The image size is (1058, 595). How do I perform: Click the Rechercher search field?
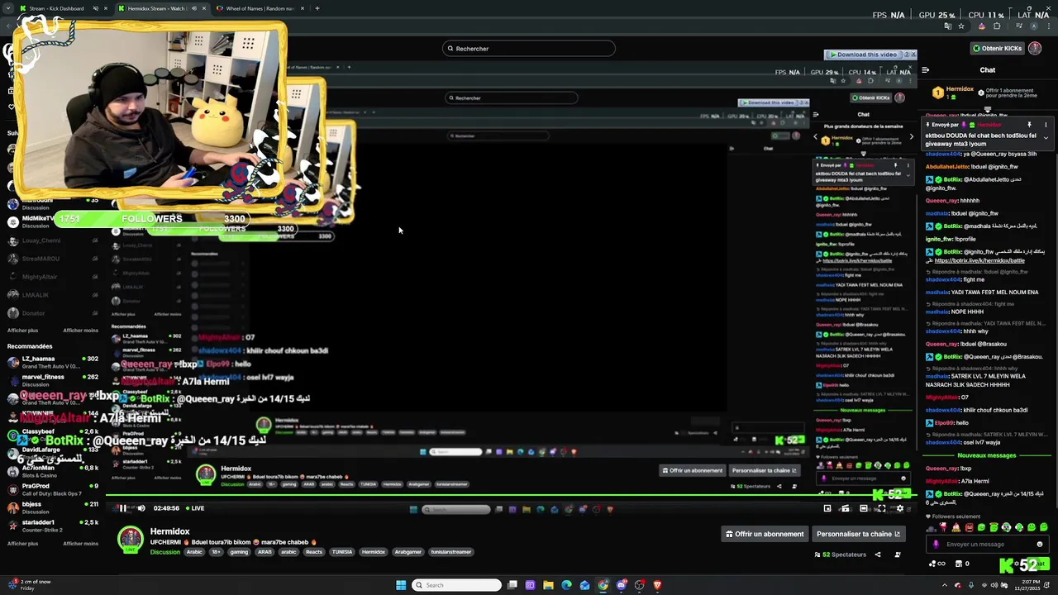pos(529,49)
